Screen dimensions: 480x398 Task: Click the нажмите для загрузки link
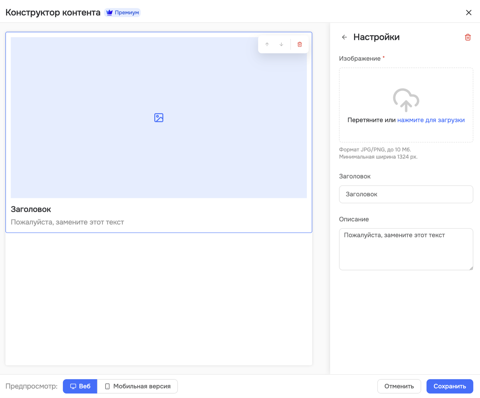pyautogui.click(x=431, y=120)
